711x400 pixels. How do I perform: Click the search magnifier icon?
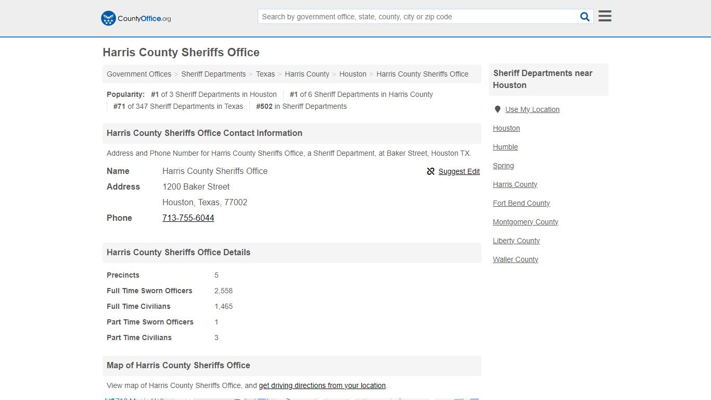(585, 17)
